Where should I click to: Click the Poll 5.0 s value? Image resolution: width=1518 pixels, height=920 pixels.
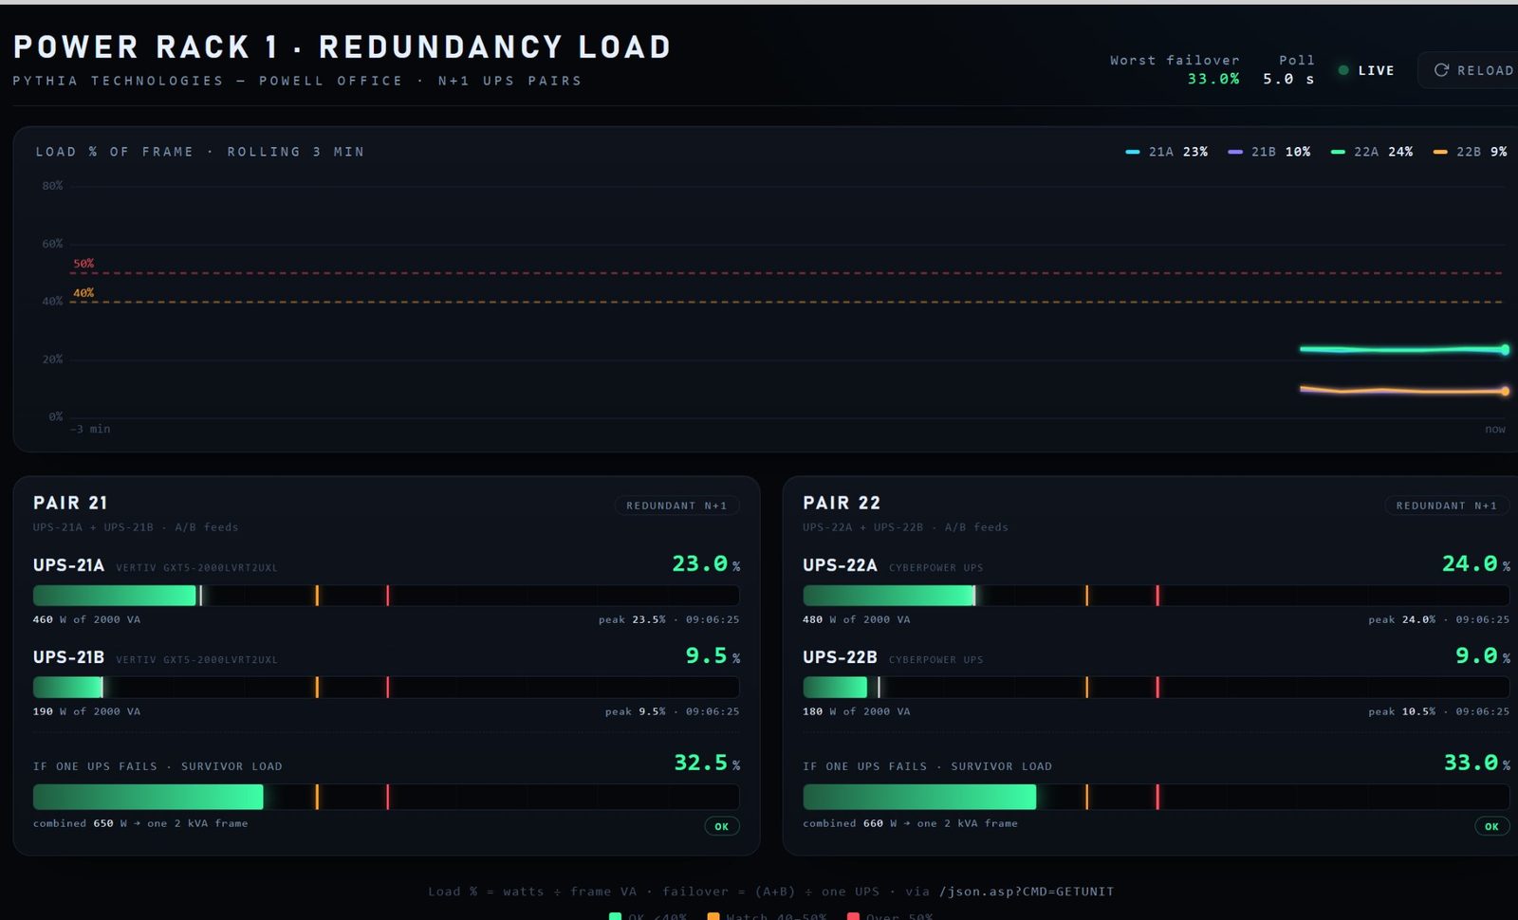point(1288,79)
